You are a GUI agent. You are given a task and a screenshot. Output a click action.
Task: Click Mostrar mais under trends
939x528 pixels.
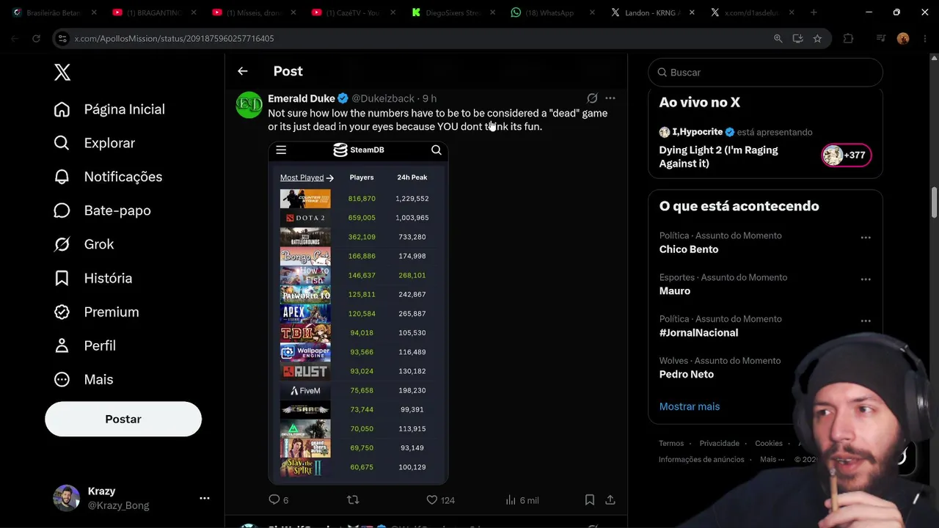click(x=690, y=406)
